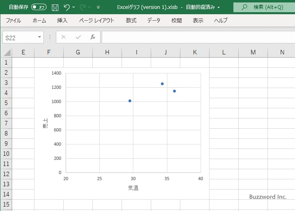
Task: Select row 1 header
Action: coord(6,62)
